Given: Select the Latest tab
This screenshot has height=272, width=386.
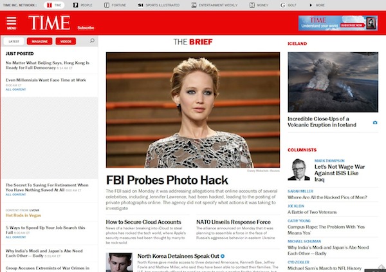Looking at the screenshot, I should [x=14, y=41].
